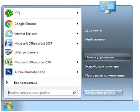Open Устройства и принтеры

coord(102,66)
